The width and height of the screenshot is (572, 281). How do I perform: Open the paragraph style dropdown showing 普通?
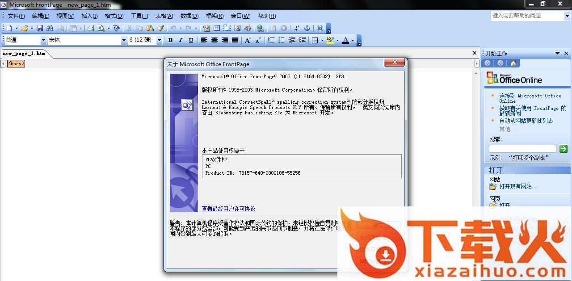[x=43, y=40]
